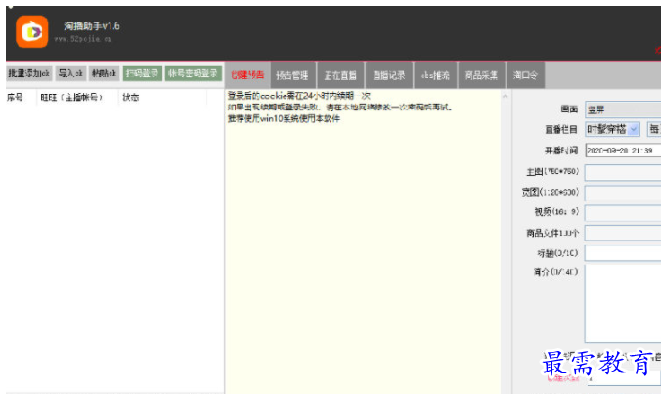The height and width of the screenshot is (394, 661).
Task: Open the obs推流 tab
Action: (x=435, y=75)
